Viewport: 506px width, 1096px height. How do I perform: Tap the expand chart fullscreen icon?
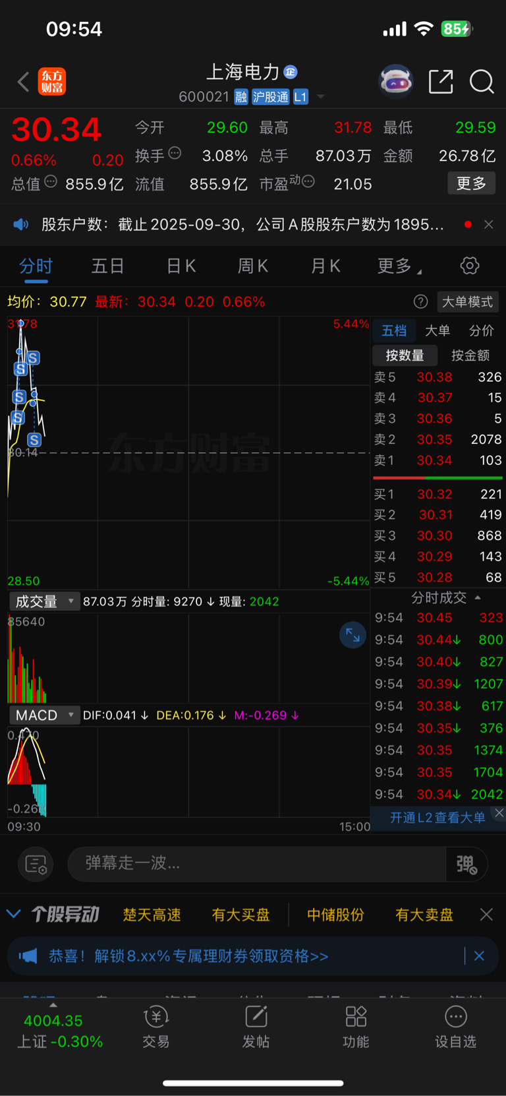352,635
